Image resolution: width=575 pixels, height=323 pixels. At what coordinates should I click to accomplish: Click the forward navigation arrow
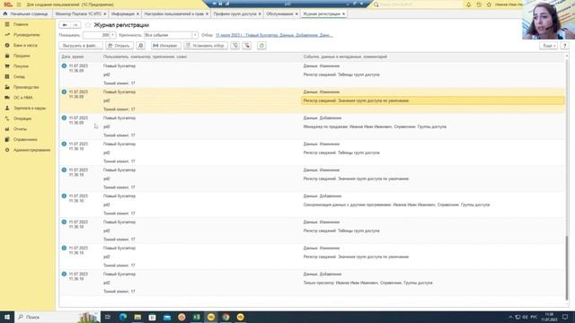point(75,25)
